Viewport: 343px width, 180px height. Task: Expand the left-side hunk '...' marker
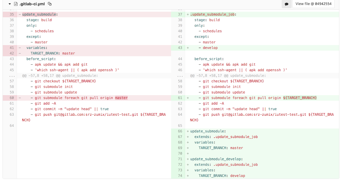[11, 76]
